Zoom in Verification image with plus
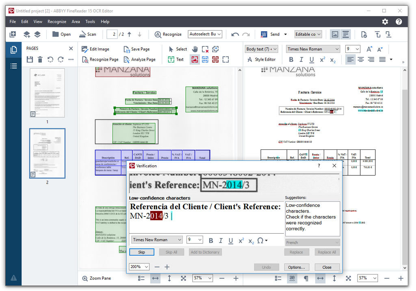Image resolution: width=416 pixels, height=291 pixels. tap(167, 267)
